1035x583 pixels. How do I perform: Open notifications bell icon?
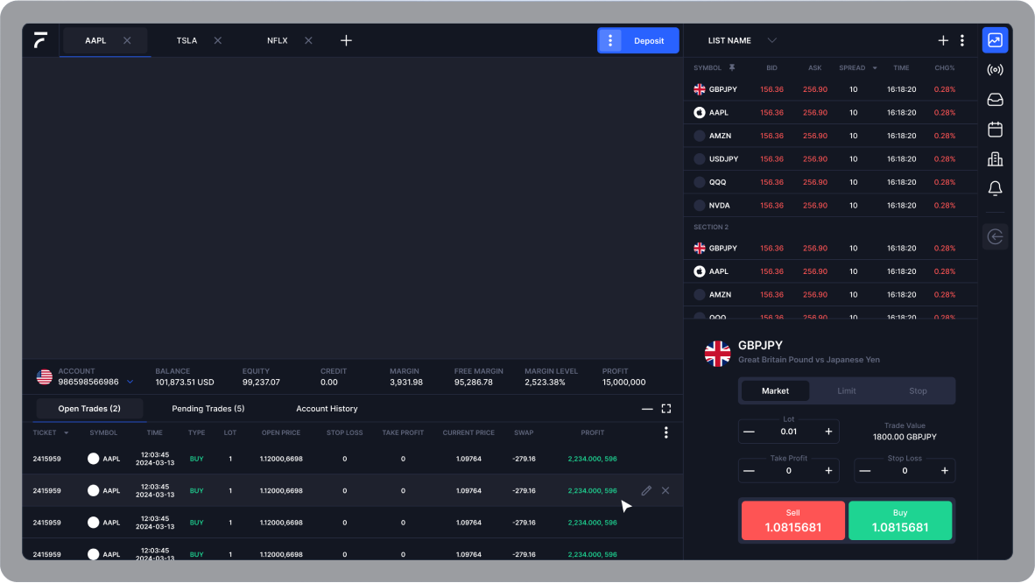pyautogui.click(x=995, y=188)
